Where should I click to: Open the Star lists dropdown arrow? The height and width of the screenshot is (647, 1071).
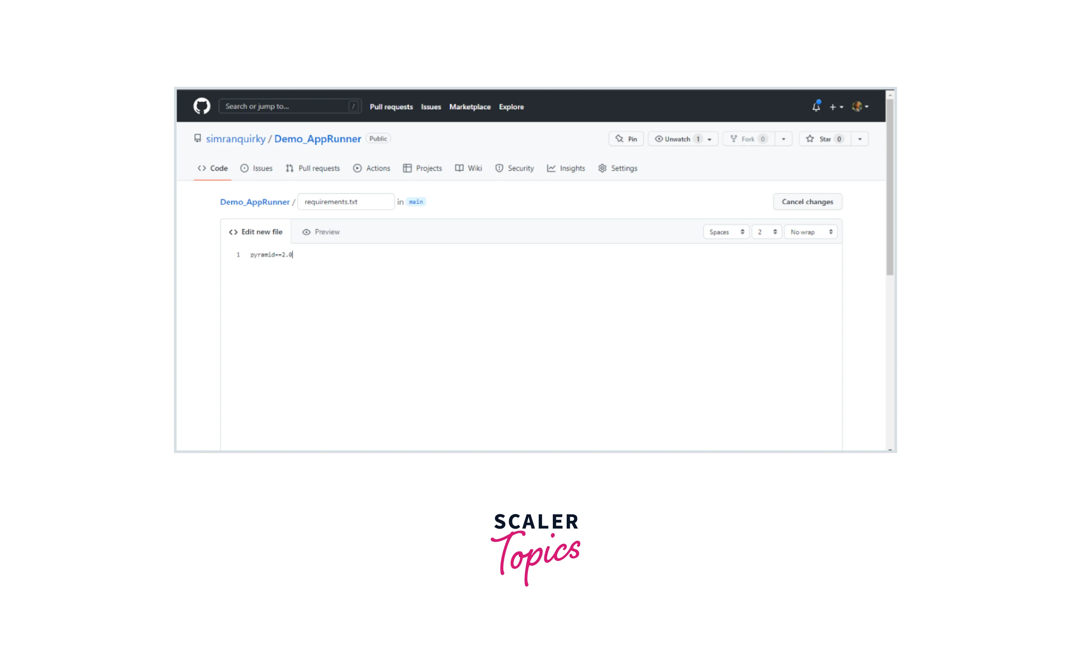859,139
